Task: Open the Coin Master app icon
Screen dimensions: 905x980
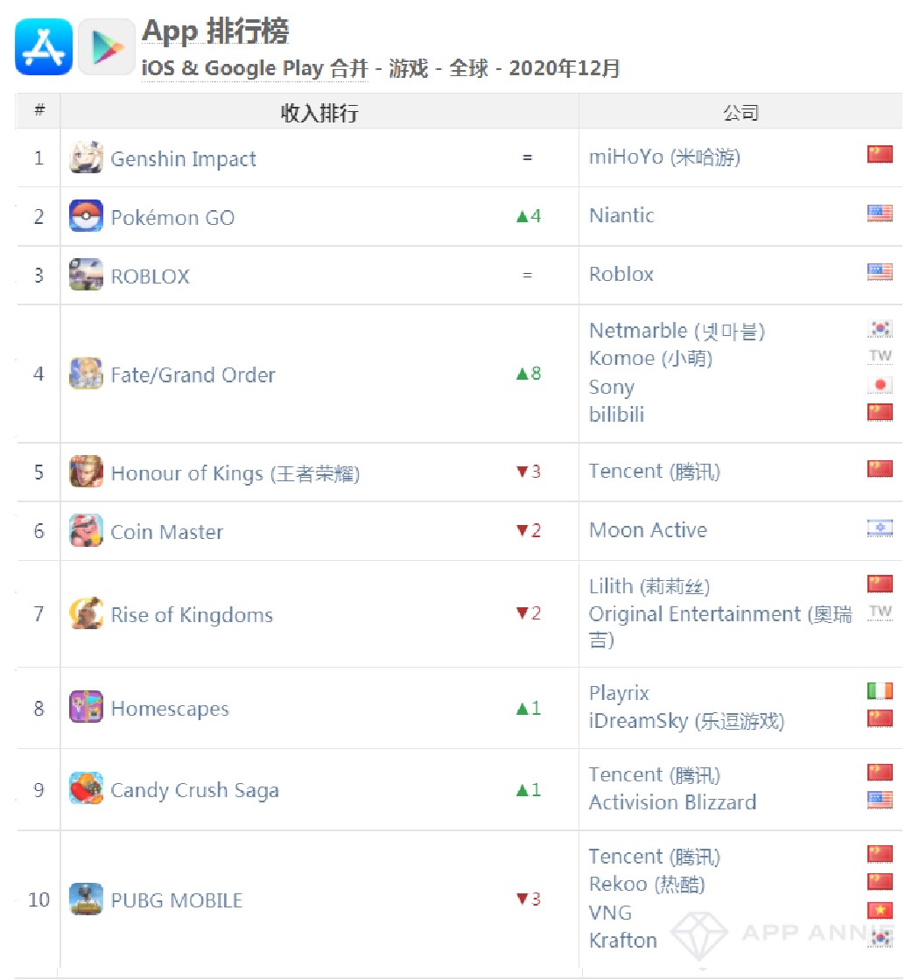Action: (x=87, y=530)
